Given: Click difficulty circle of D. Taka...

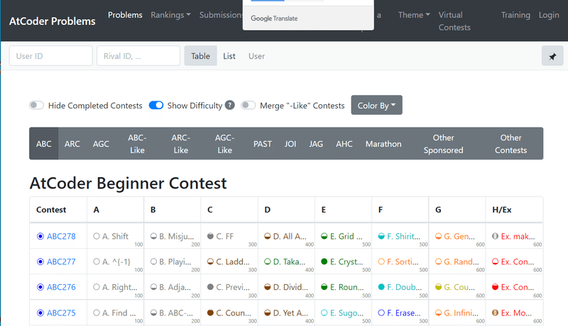Looking at the screenshot, I should pyautogui.click(x=268, y=262).
